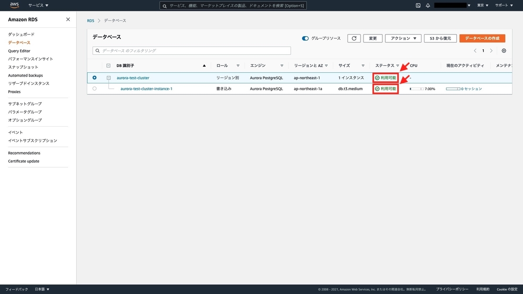The image size is (523, 294).
Task: Open the サービス services dropdown
Action: pyautogui.click(x=38, y=5)
